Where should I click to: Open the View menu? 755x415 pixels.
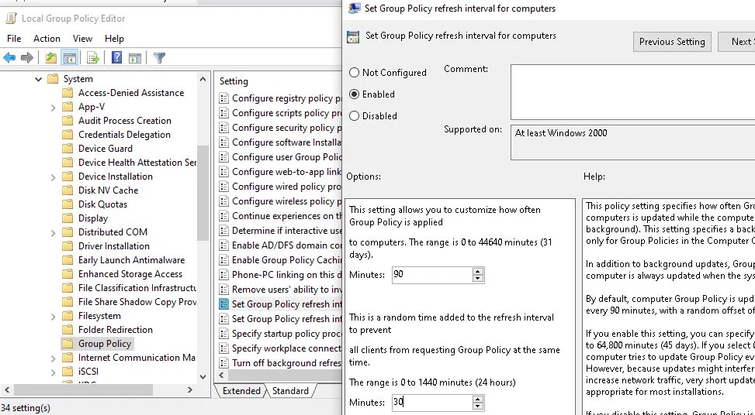tap(82, 39)
